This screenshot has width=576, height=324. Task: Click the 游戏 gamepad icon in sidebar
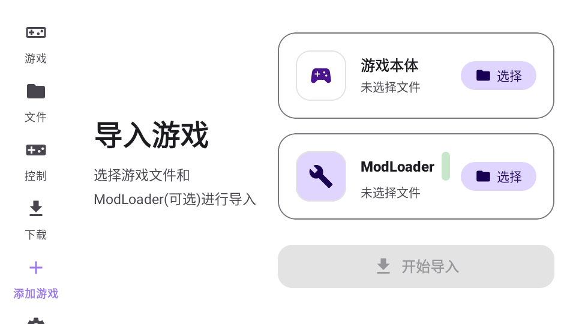(35, 32)
